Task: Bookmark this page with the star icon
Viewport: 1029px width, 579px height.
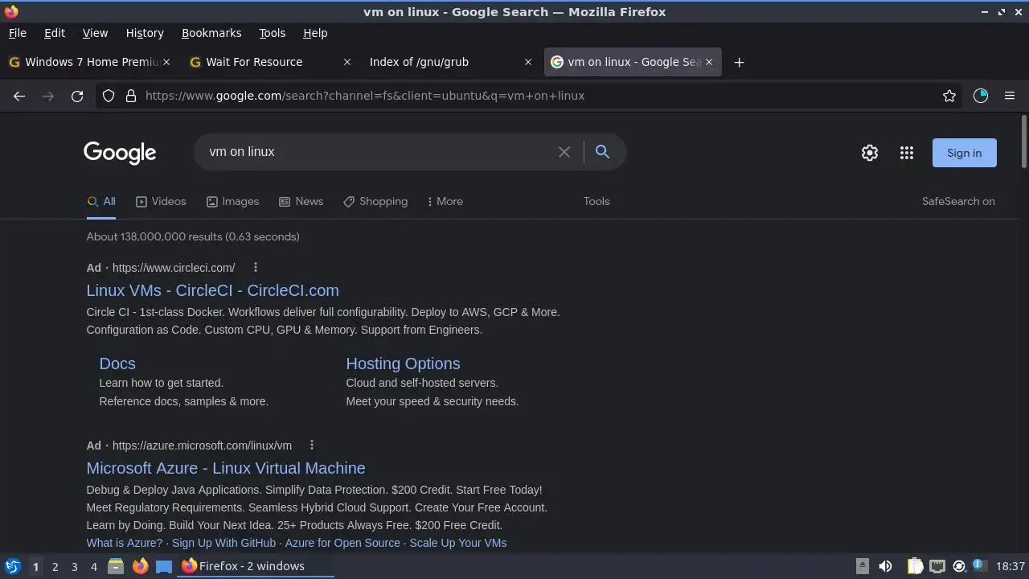Action: [x=949, y=96]
